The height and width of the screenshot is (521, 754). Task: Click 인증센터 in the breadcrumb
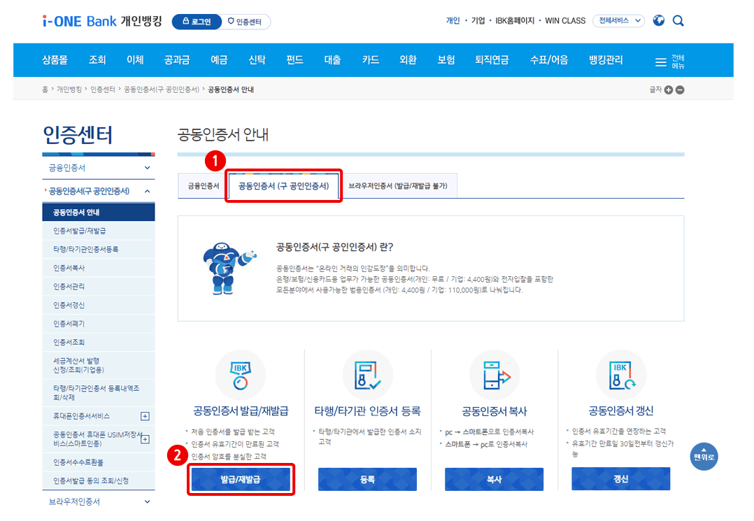pos(103,90)
